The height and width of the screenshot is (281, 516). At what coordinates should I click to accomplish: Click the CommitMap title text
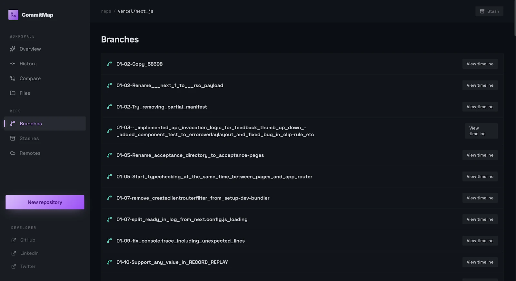coord(37,15)
